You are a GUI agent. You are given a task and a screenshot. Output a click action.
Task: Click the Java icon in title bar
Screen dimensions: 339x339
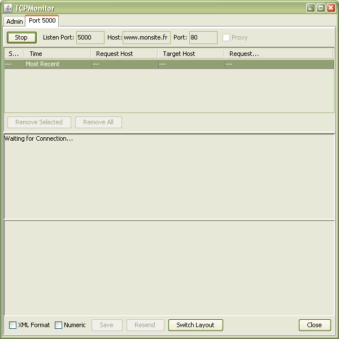click(8, 8)
